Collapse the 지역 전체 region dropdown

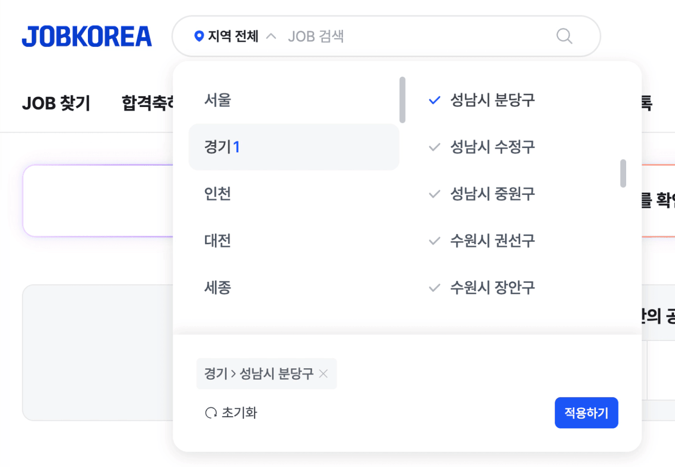pyautogui.click(x=272, y=37)
